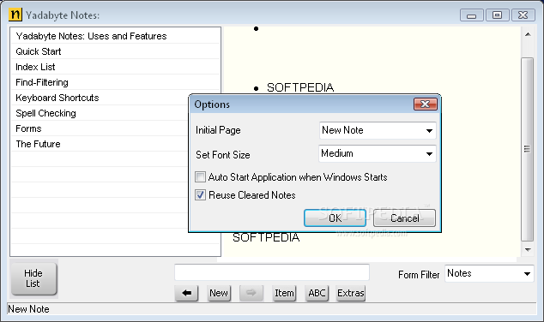Close the Options dialog with X

pos(425,104)
